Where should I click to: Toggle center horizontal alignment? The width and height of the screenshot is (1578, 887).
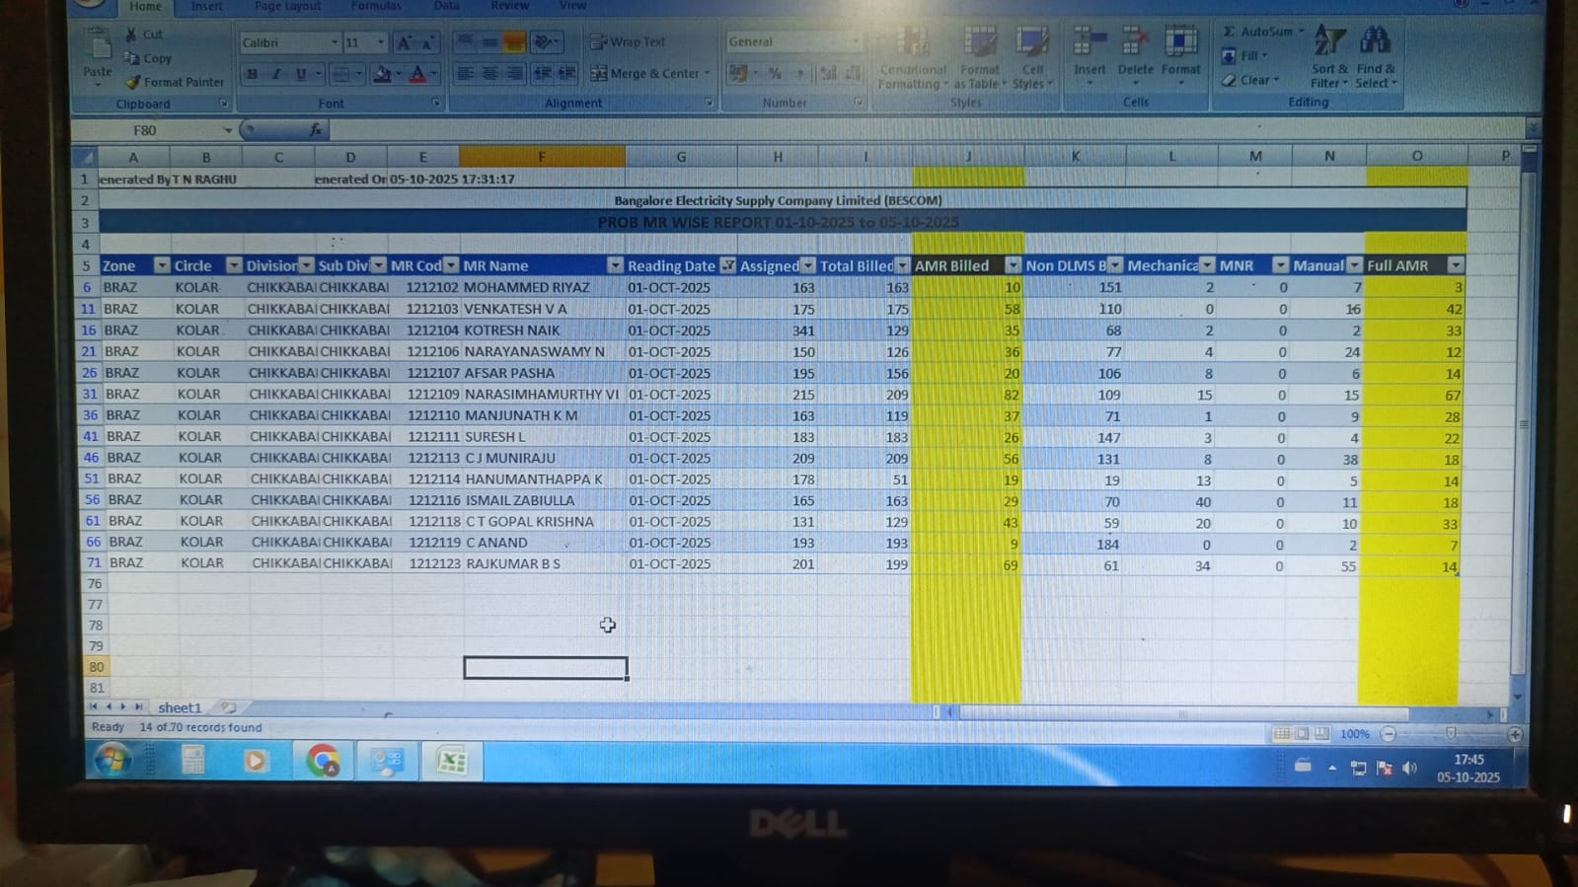point(489,73)
